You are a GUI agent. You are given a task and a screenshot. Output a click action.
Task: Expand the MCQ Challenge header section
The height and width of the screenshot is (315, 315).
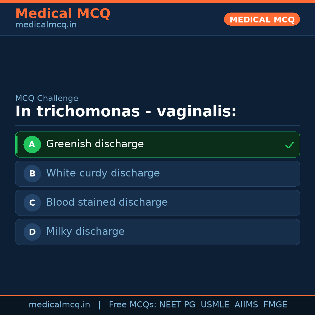[x=47, y=98]
